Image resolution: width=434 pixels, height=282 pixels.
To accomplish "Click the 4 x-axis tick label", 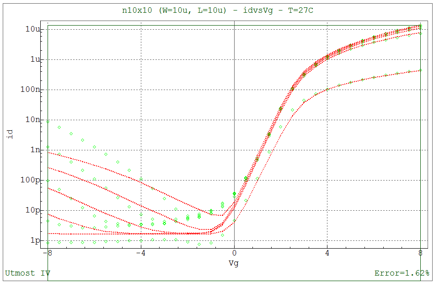I will pos(327,253).
